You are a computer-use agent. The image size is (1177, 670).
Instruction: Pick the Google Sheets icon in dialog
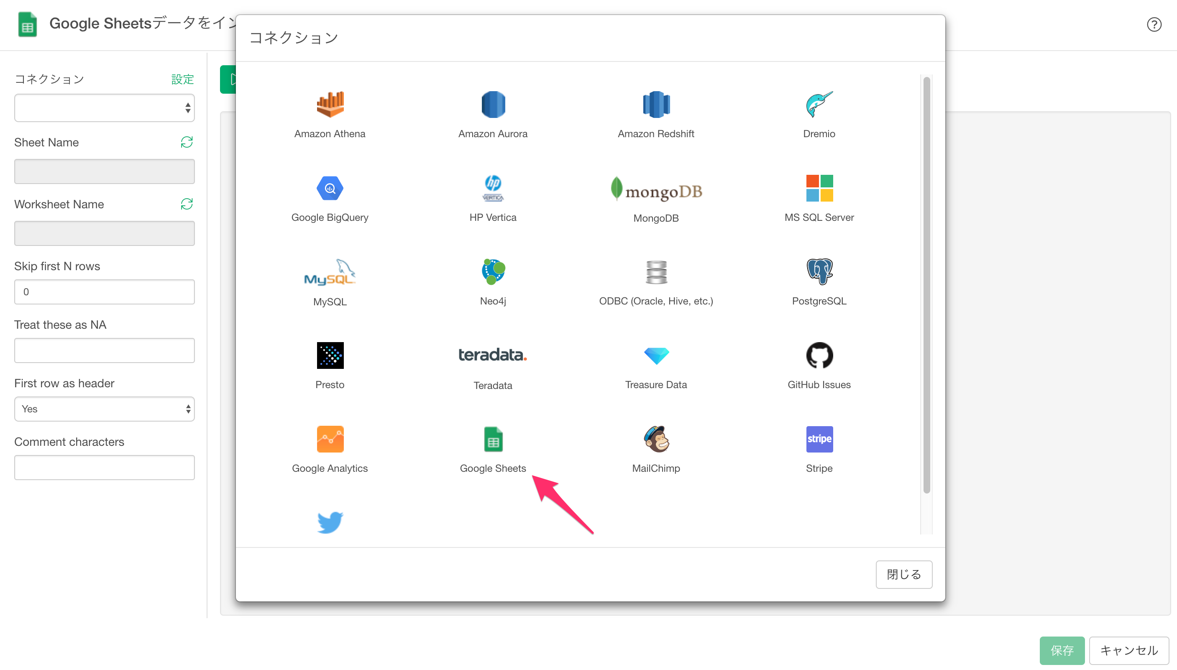click(x=493, y=439)
